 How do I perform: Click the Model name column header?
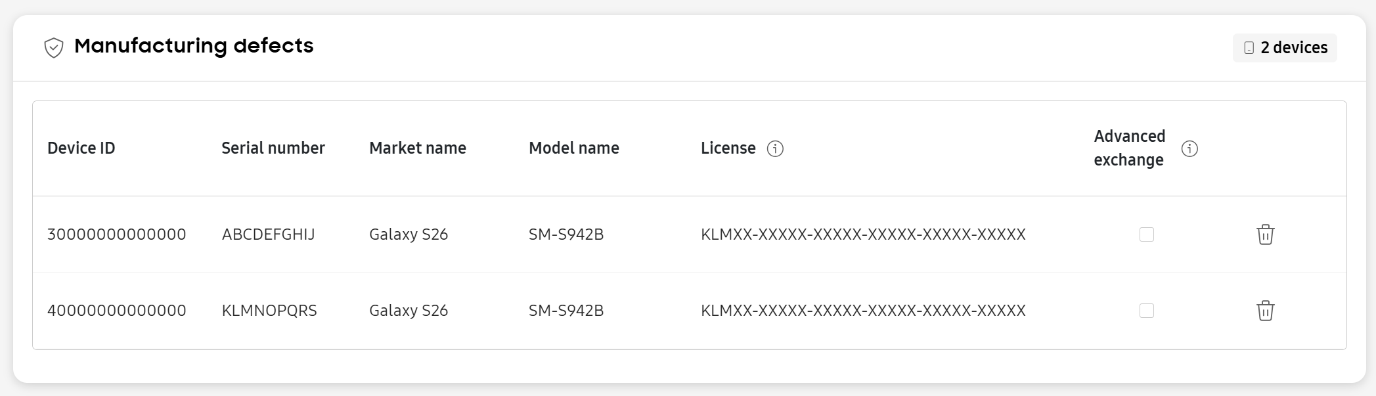(x=574, y=148)
